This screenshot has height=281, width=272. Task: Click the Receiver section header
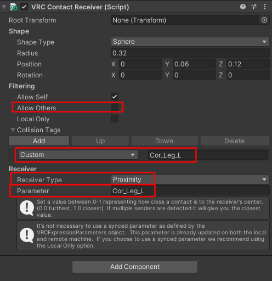tap(22, 169)
